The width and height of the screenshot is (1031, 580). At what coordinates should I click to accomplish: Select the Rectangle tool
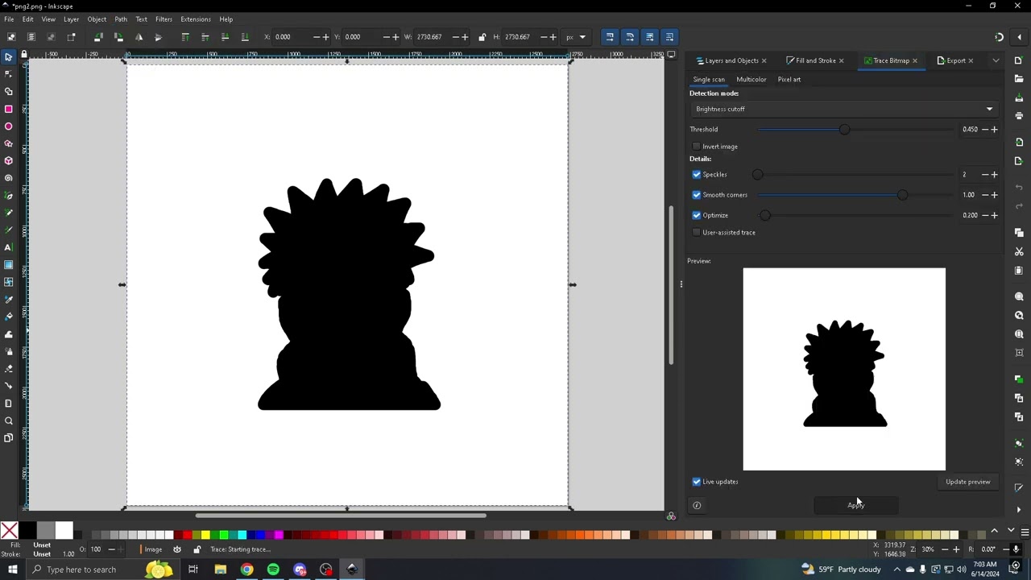pos(9,109)
